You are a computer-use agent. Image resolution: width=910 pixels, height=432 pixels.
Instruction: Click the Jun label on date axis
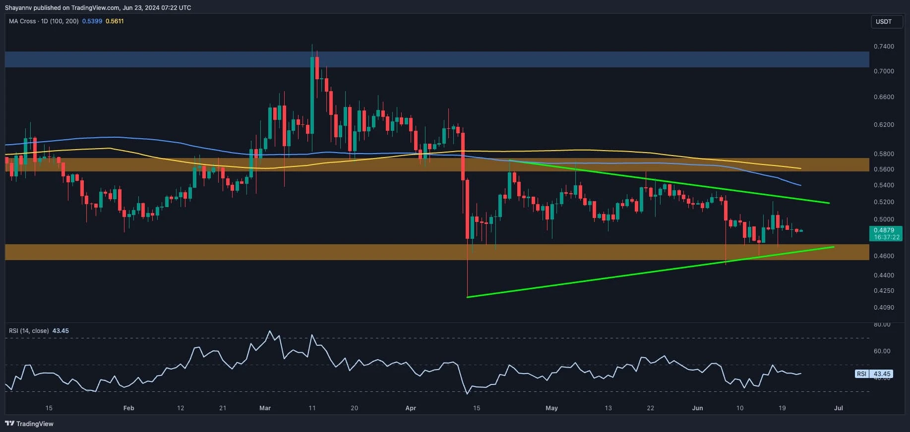pyautogui.click(x=697, y=408)
